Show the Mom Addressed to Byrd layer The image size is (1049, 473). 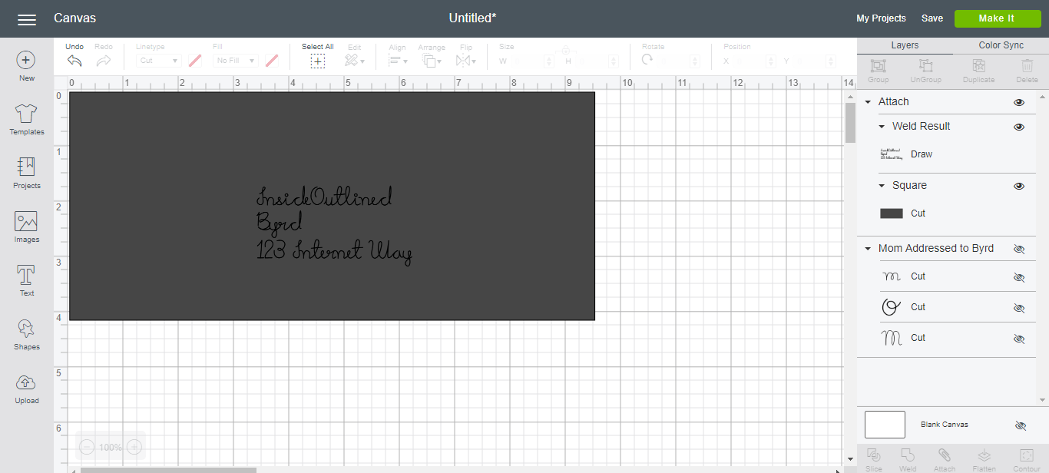coord(1019,248)
